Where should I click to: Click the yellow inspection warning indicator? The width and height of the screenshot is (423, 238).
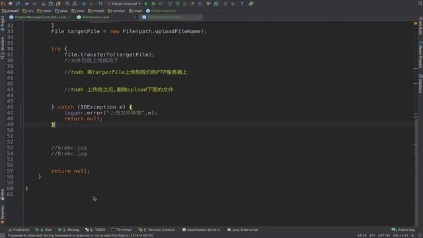click(416, 24)
